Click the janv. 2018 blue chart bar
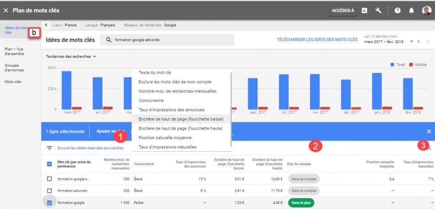This screenshot has width=435, height=209. 376,91
